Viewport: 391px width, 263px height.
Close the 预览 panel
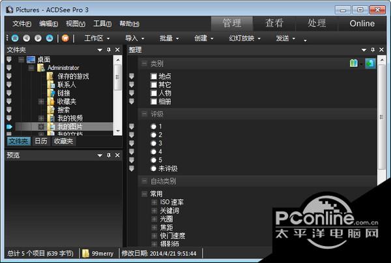point(117,155)
